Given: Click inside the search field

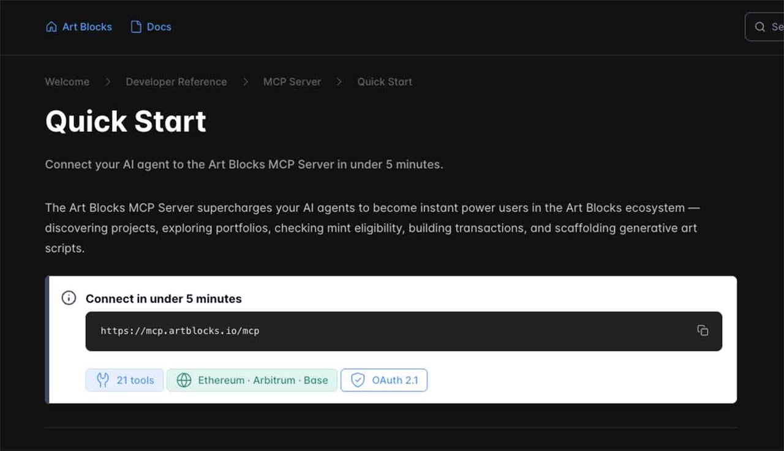Looking at the screenshot, I should coord(764,27).
